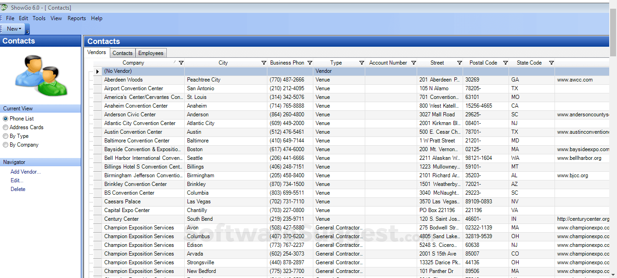Filter the City column

click(264, 63)
